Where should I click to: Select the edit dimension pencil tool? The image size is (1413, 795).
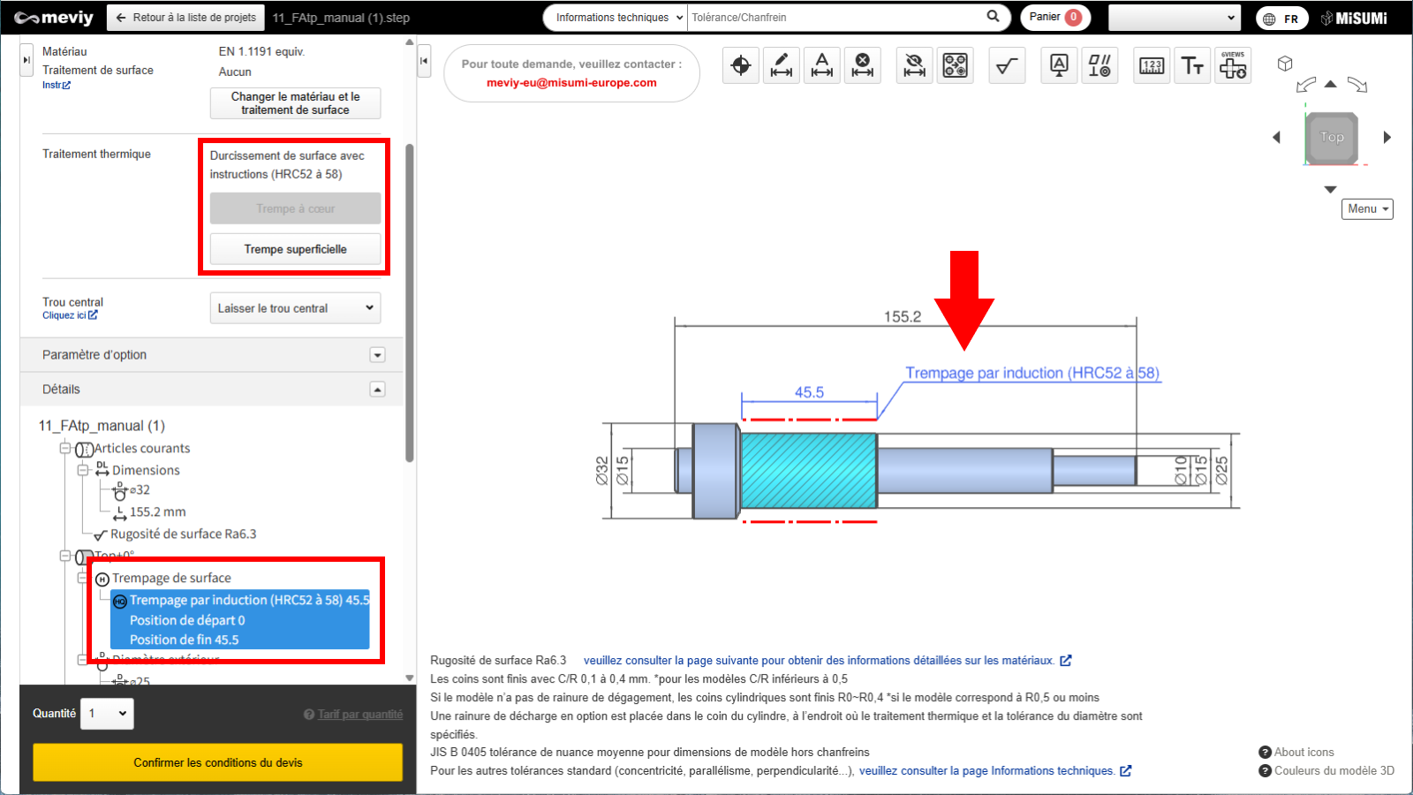(782, 65)
